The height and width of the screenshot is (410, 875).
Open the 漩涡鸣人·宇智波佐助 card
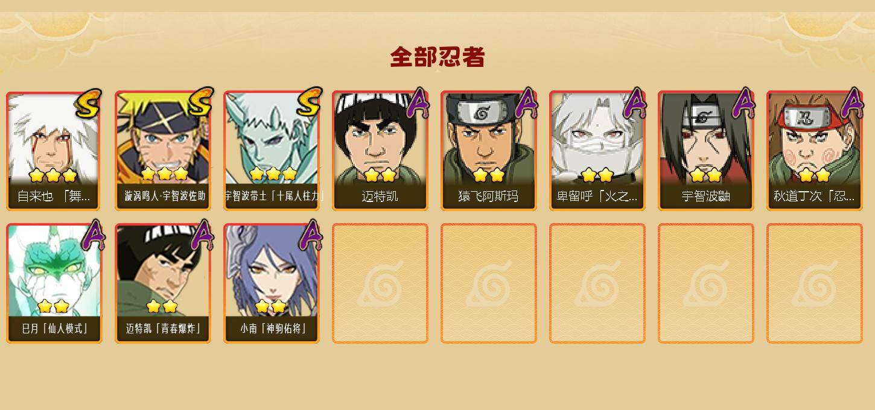point(163,151)
